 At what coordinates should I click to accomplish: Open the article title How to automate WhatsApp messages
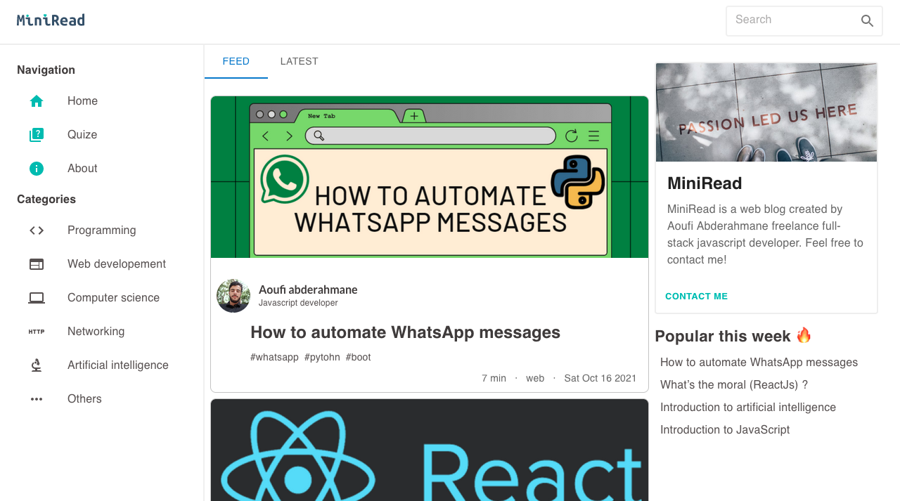(x=405, y=332)
